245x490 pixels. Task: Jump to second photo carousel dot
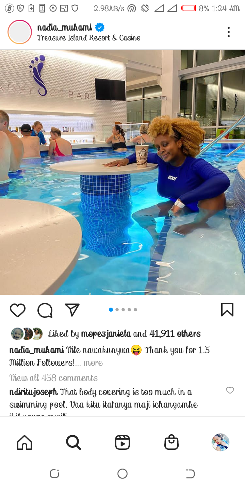[x=117, y=310]
